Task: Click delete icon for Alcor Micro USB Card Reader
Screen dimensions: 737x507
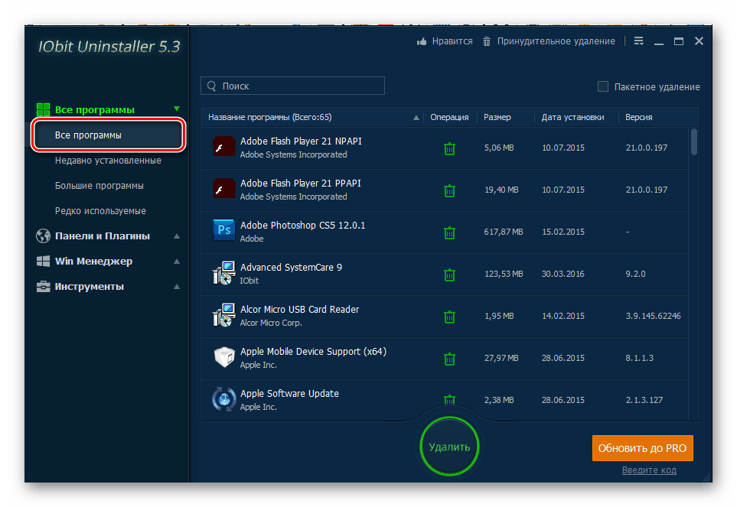Action: pos(449,316)
